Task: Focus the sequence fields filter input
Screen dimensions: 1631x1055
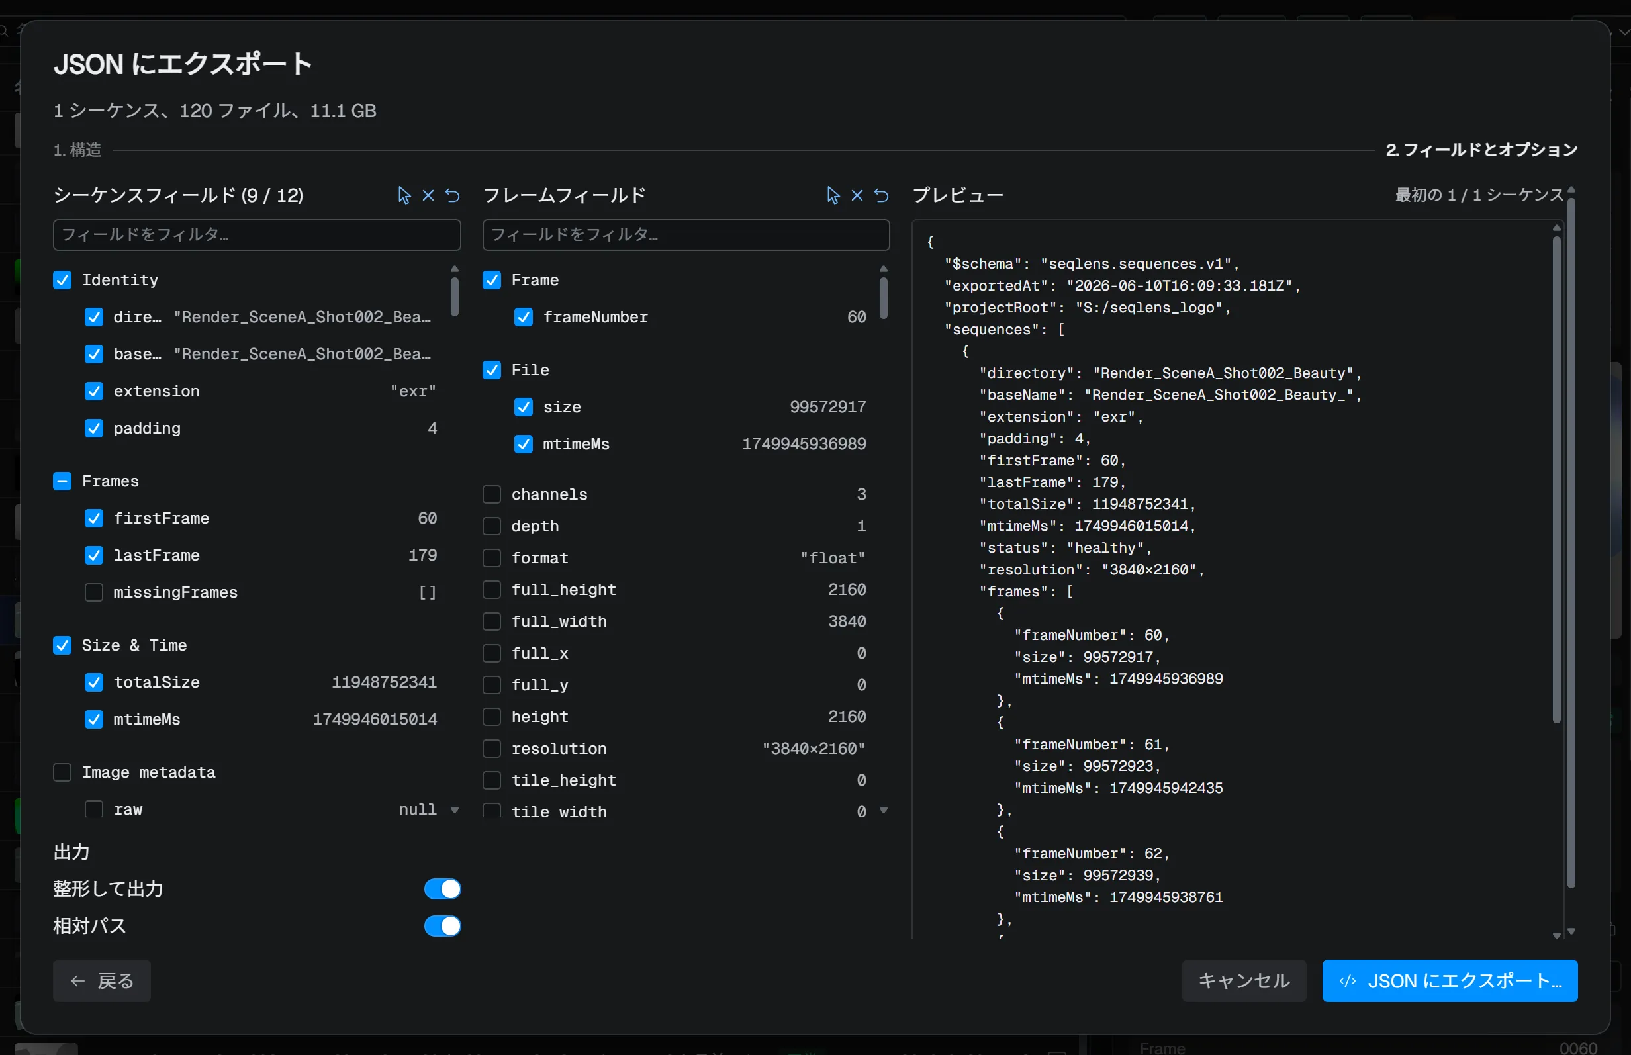Action: coord(257,235)
